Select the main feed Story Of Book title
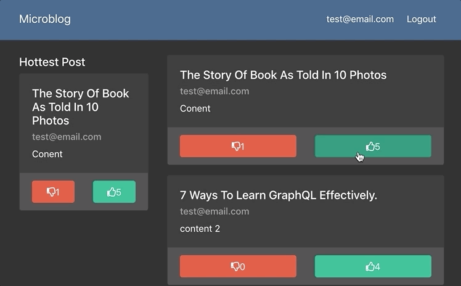 coord(283,75)
